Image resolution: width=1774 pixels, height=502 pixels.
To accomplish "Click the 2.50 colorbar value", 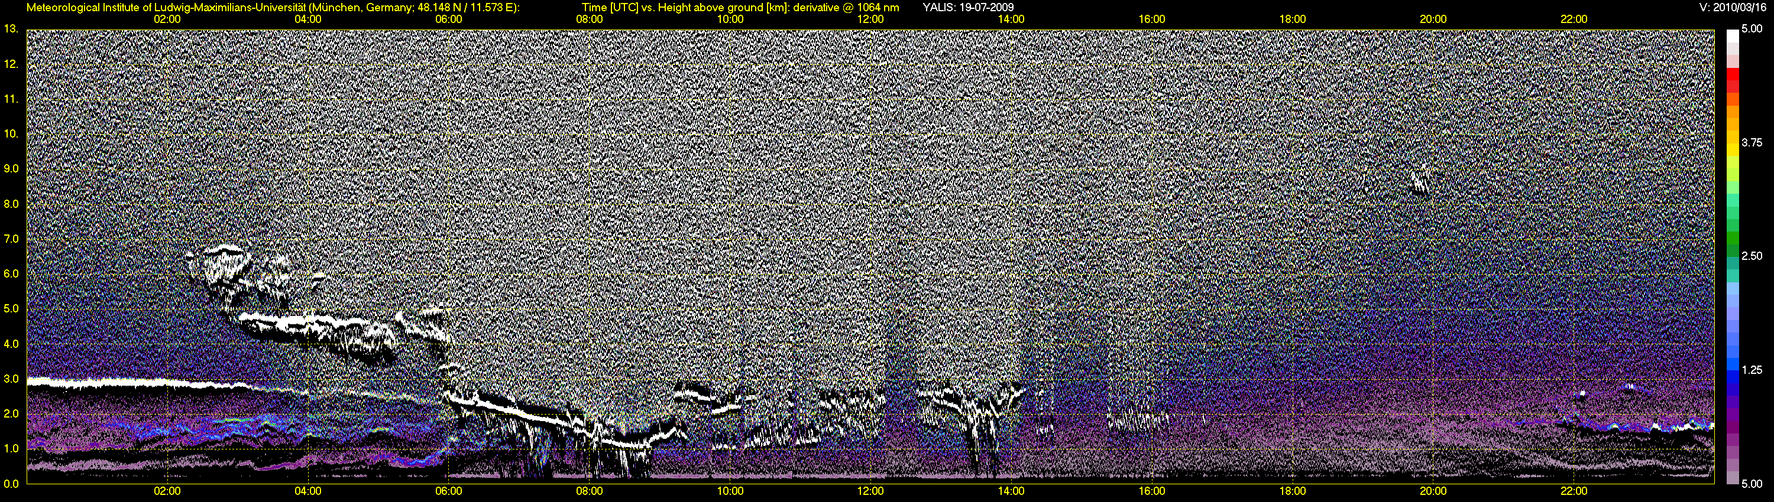I will [1752, 256].
